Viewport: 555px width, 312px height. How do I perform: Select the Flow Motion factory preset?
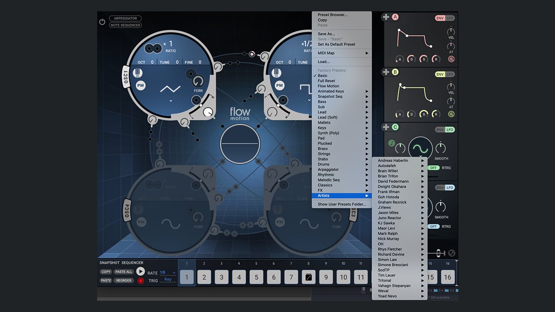coord(328,86)
